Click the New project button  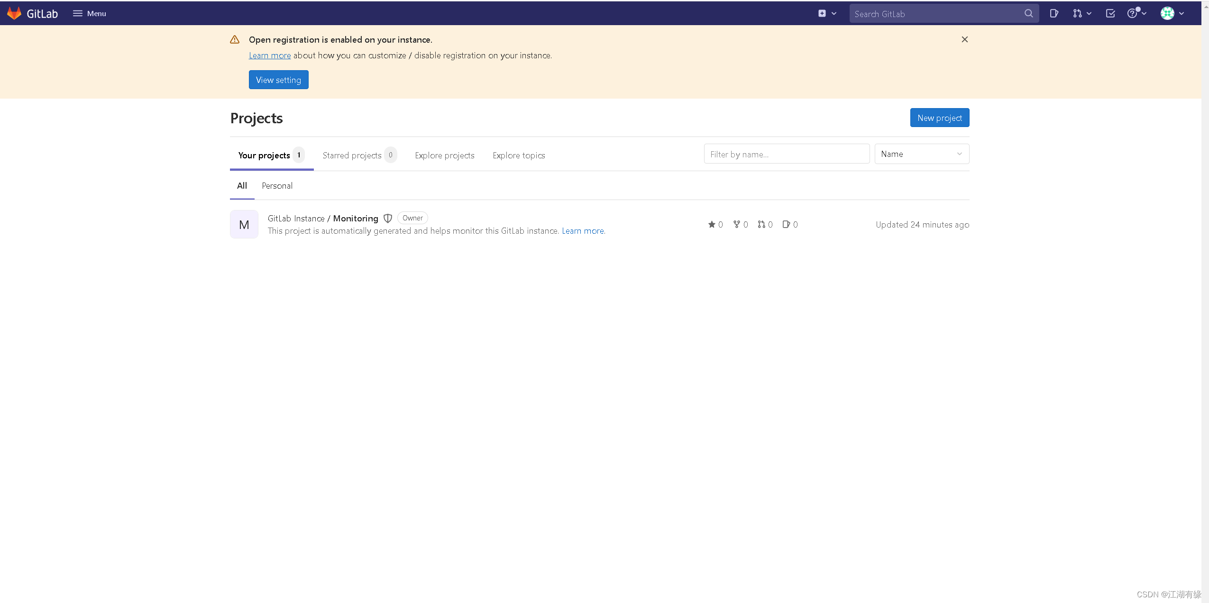939,118
